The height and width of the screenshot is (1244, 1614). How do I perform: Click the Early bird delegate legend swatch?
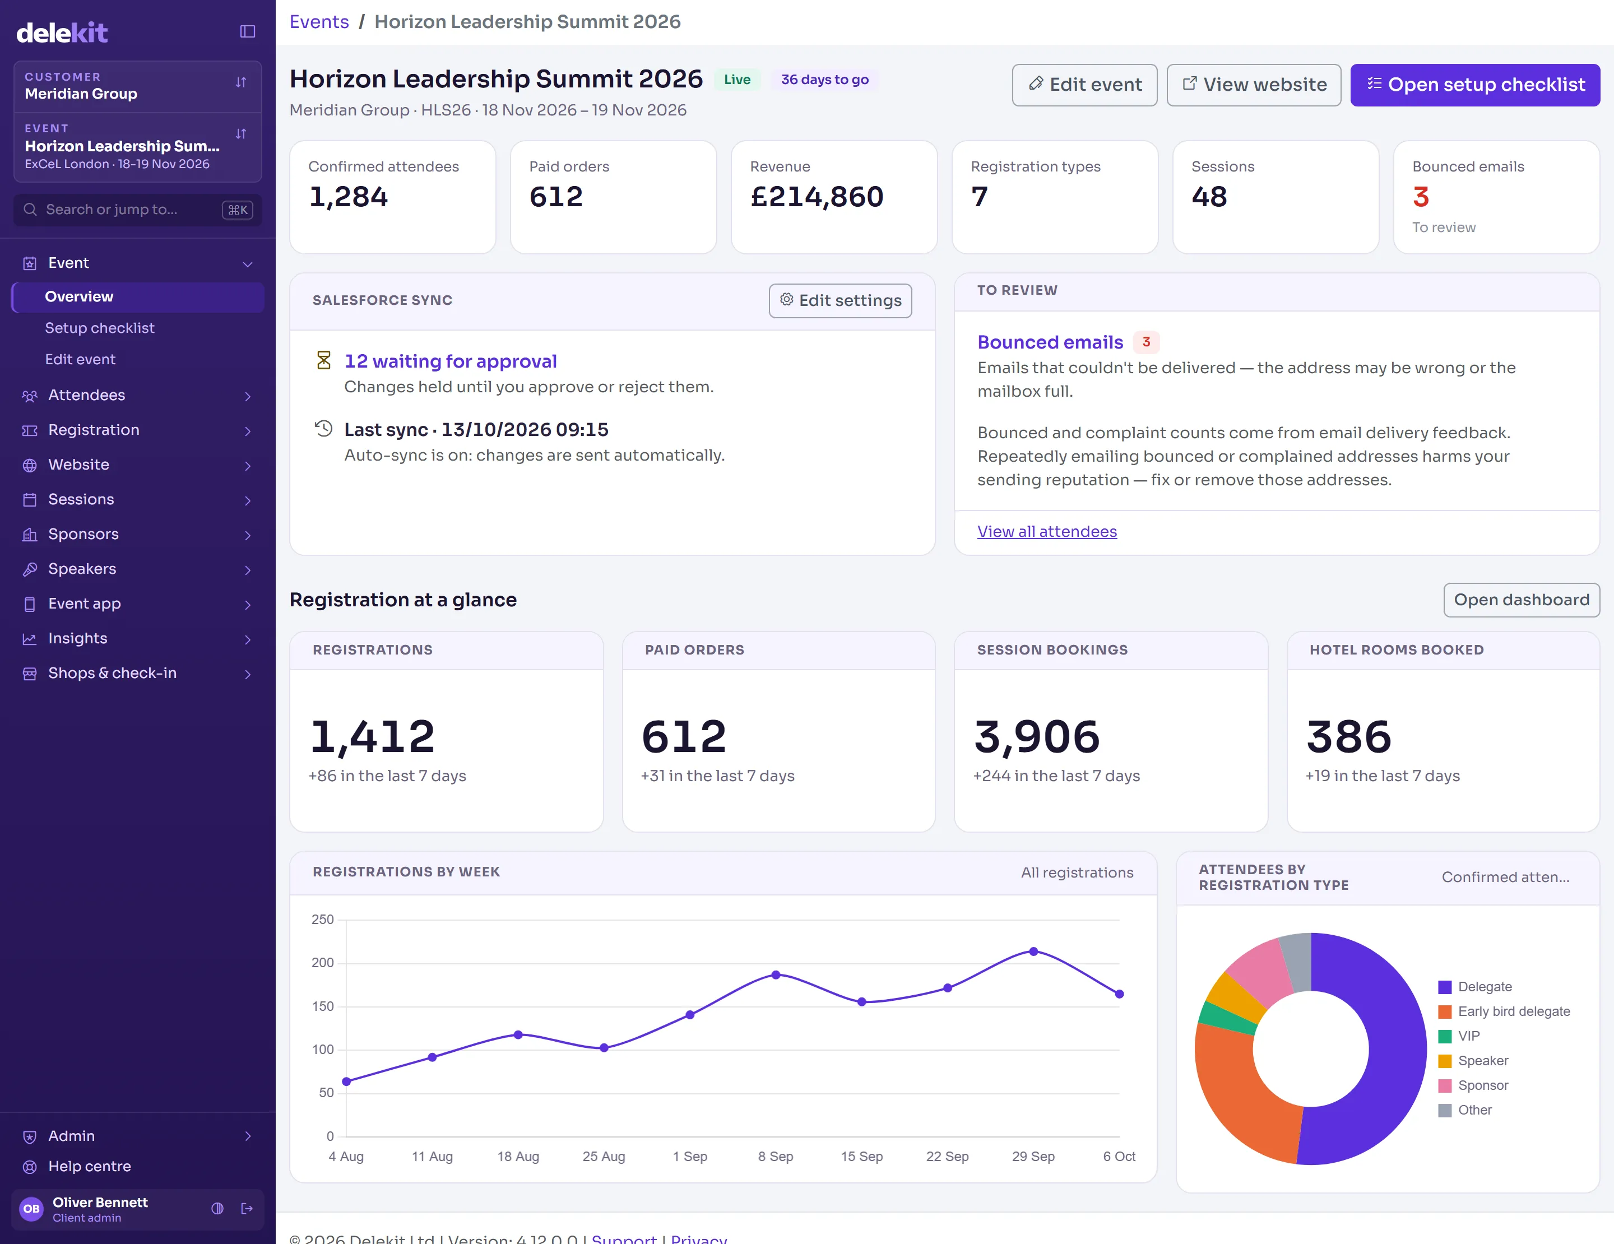[x=1445, y=1012]
